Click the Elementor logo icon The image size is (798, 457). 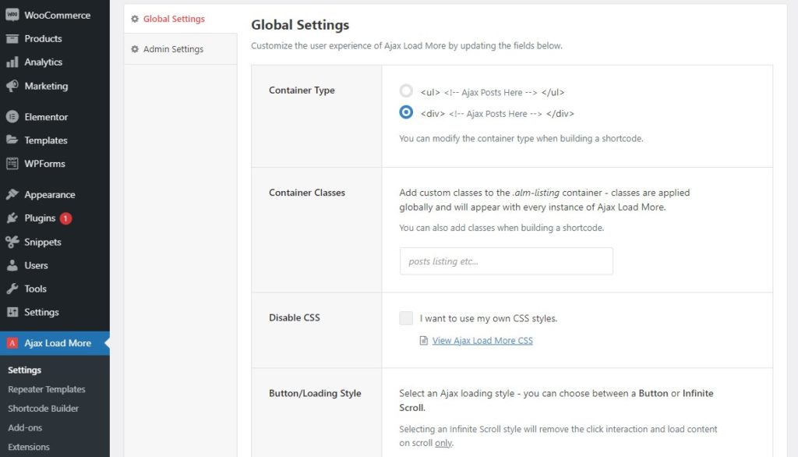12,117
